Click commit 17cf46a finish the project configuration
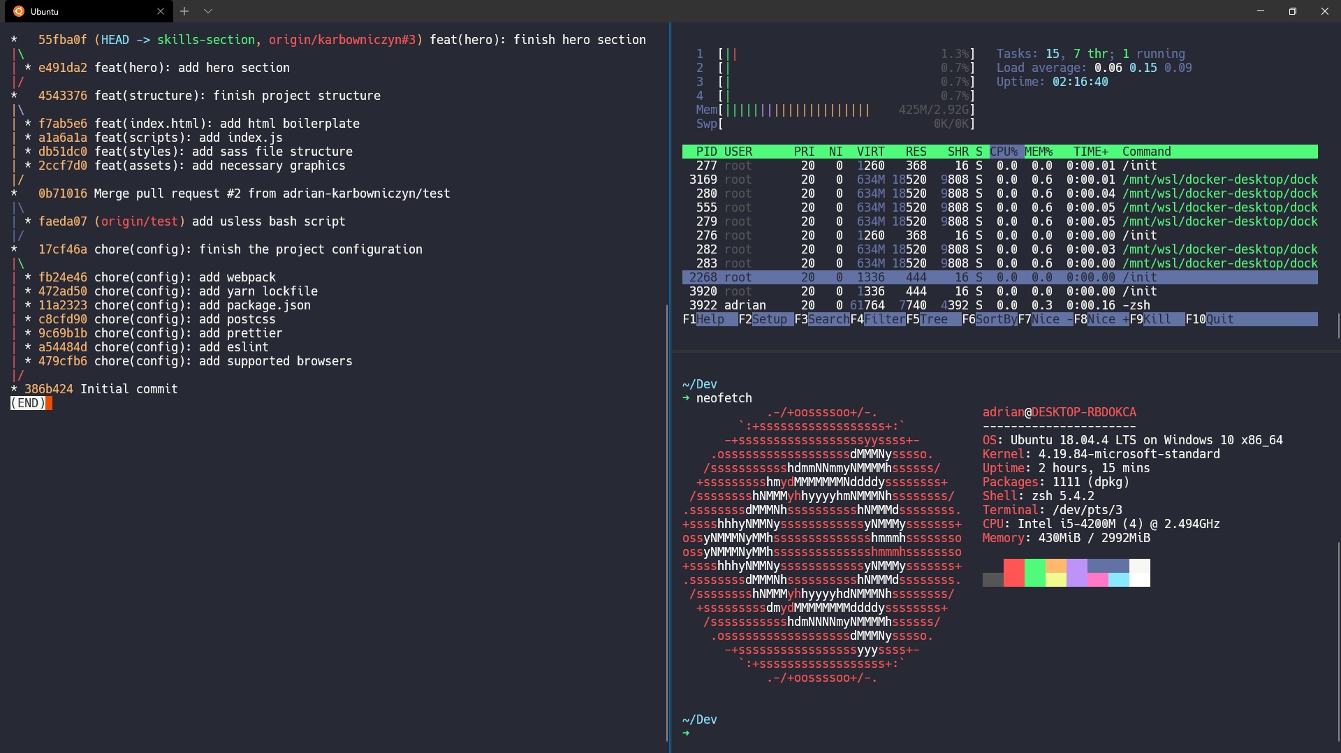 230,249
